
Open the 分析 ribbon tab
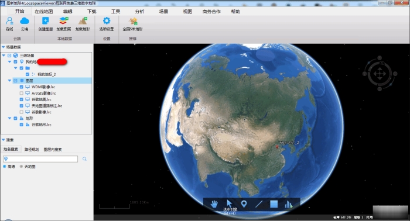point(139,12)
